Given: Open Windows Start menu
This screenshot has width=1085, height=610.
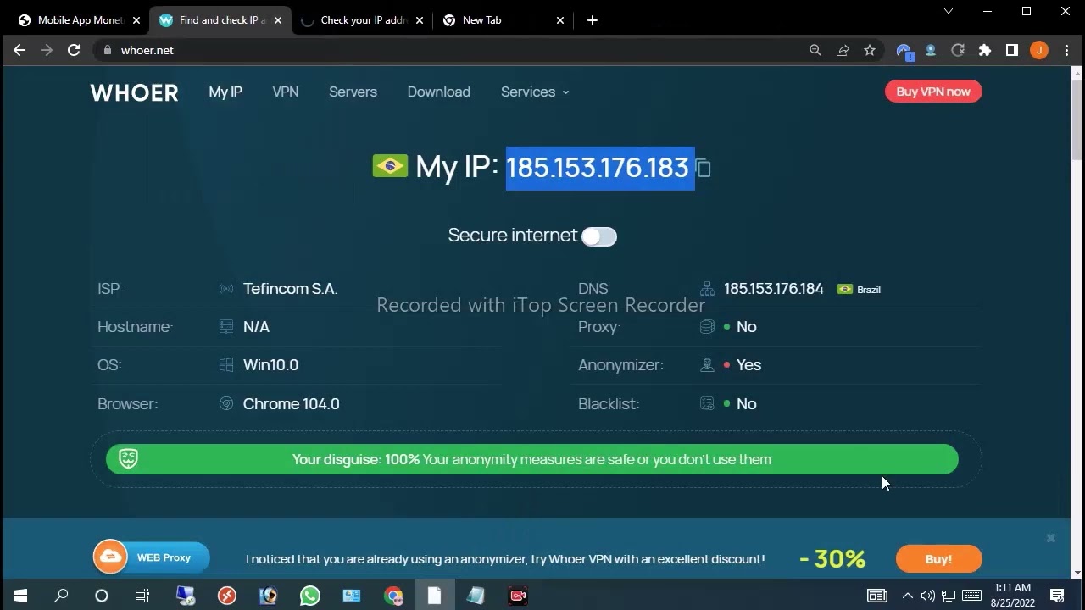Looking at the screenshot, I should 20,596.
